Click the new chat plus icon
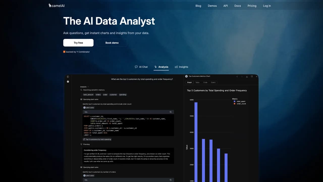The height and width of the screenshot is (182, 323). pos(68,82)
